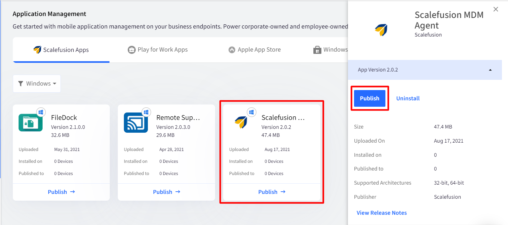Click the 32-bit, 64-bit architectures value
508x225 pixels.
[449, 183]
